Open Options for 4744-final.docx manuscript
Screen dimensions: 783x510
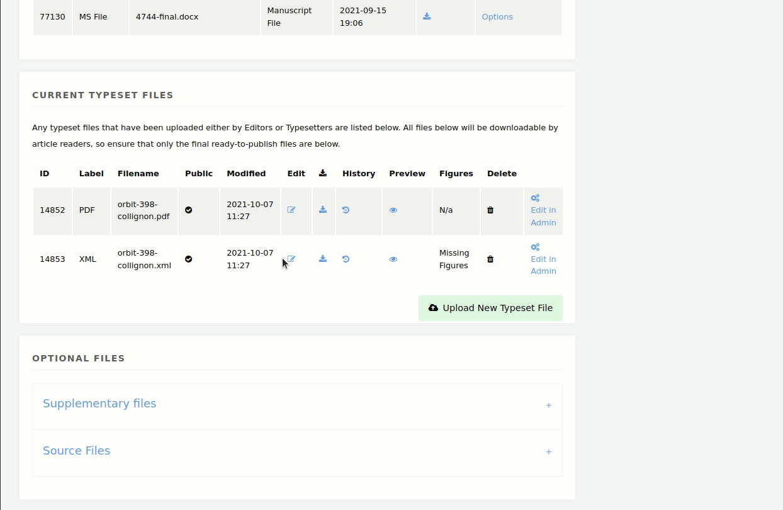point(497,17)
